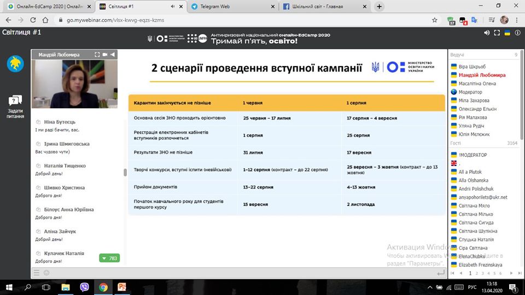Go to page 2 of guest list
Viewport: 525px width, 295px height.
point(477,273)
